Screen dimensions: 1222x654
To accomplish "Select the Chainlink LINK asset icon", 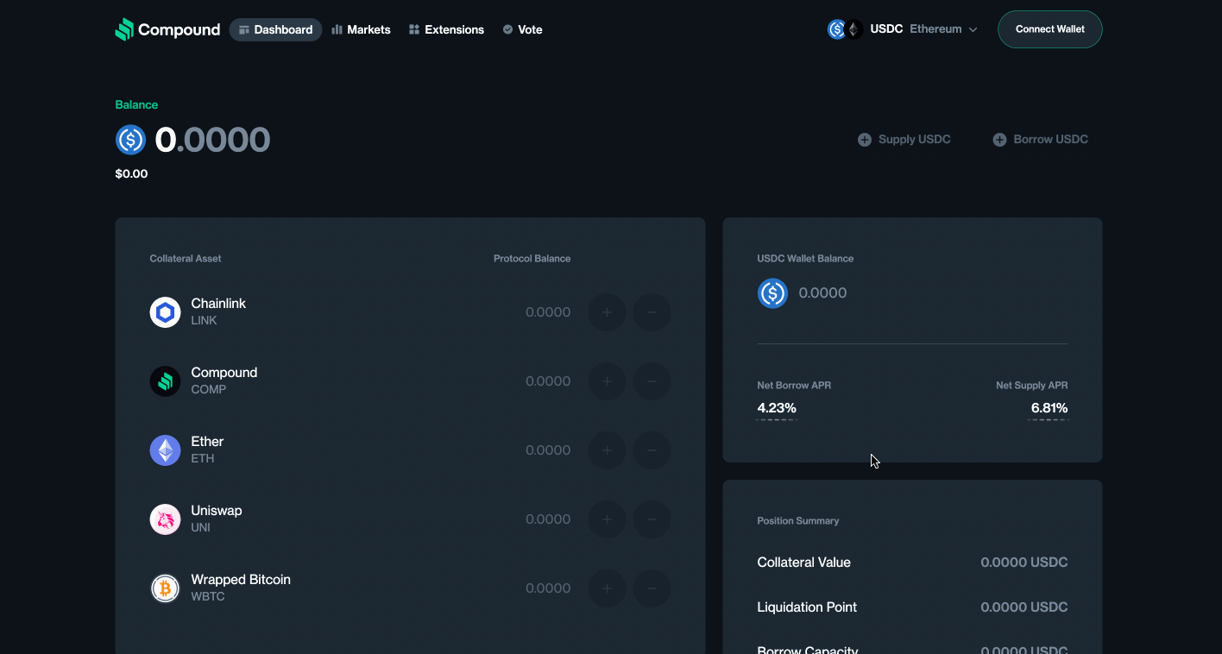I will [x=165, y=311].
